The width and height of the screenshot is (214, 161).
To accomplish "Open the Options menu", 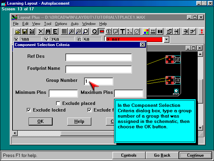I will point(61,24).
